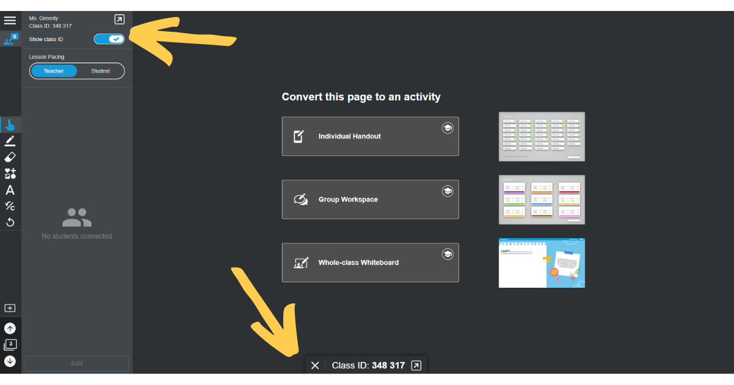Navigate to the next slide with the down arrow
The width and height of the screenshot is (734, 385).
point(10,361)
